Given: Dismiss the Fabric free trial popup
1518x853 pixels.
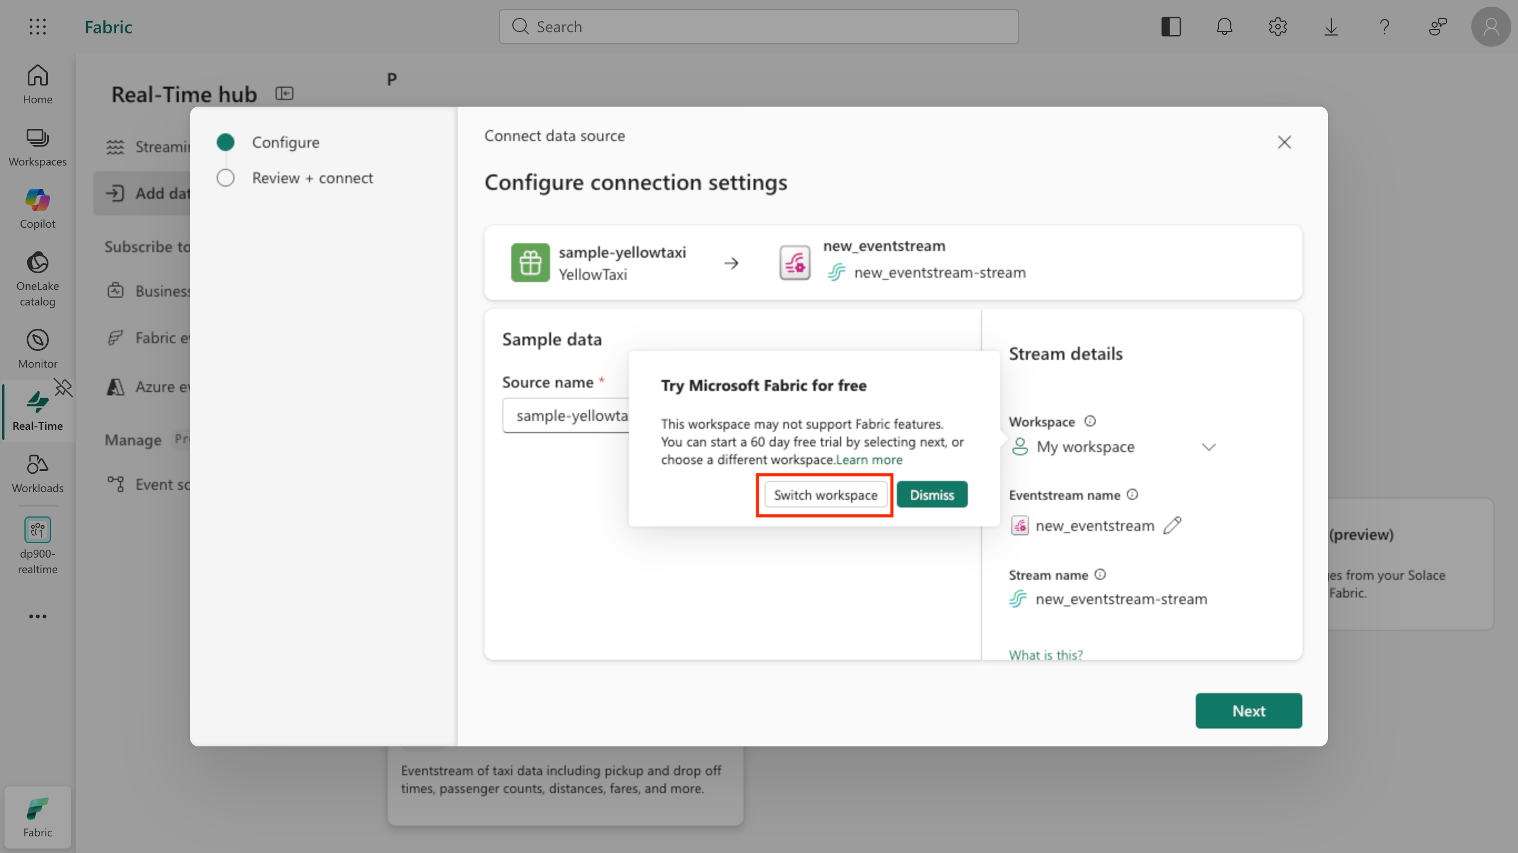Looking at the screenshot, I should point(932,494).
